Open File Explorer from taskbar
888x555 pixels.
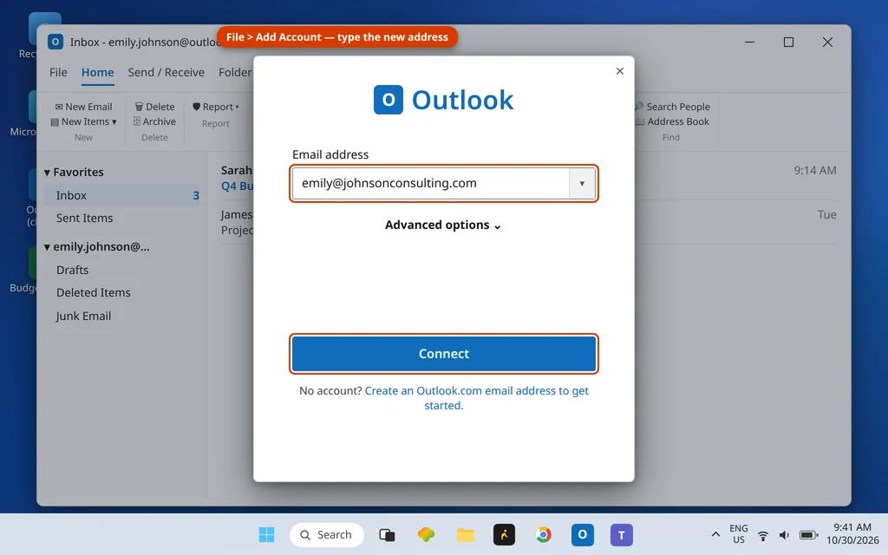click(x=466, y=534)
